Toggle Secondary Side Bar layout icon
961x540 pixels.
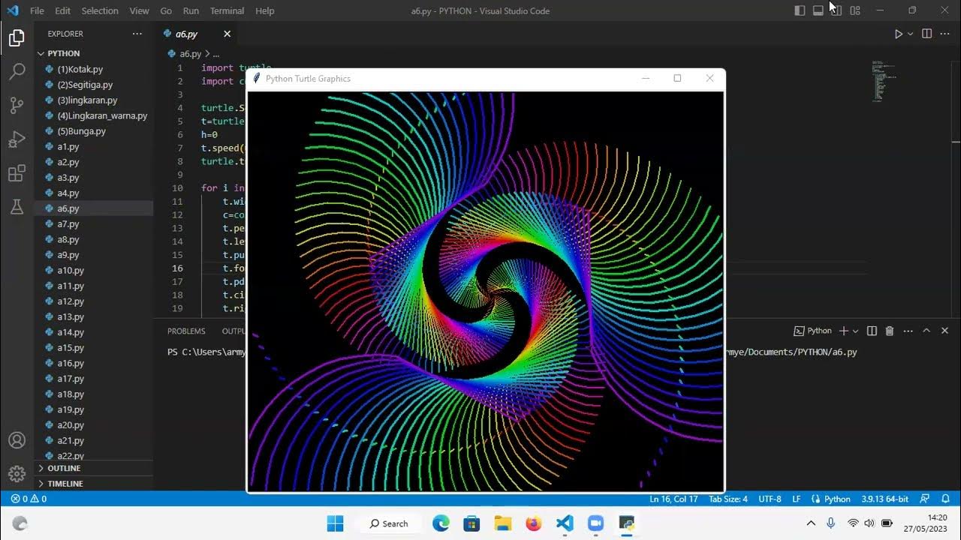pos(836,10)
